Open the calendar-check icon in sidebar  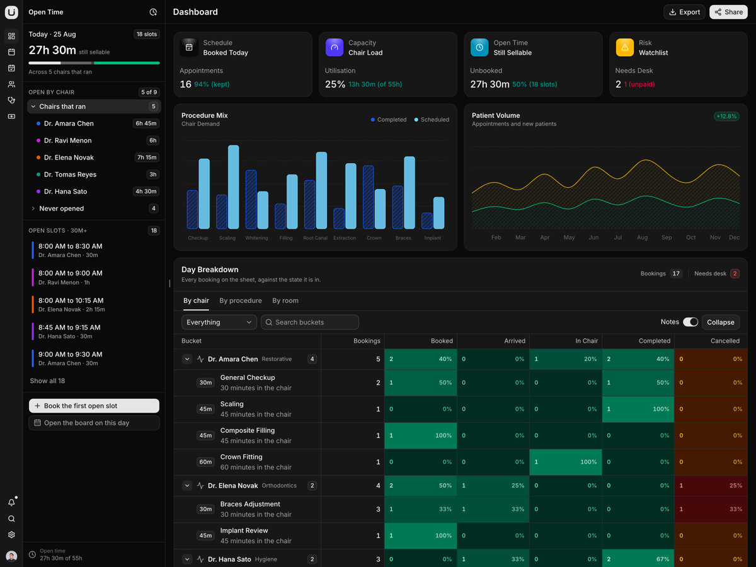coord(11,68)
